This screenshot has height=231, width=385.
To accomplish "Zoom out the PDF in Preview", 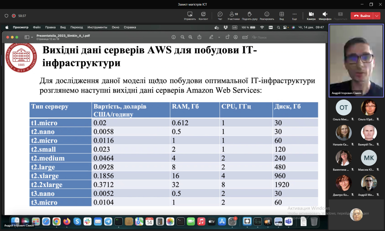I will tap(182, 37).
